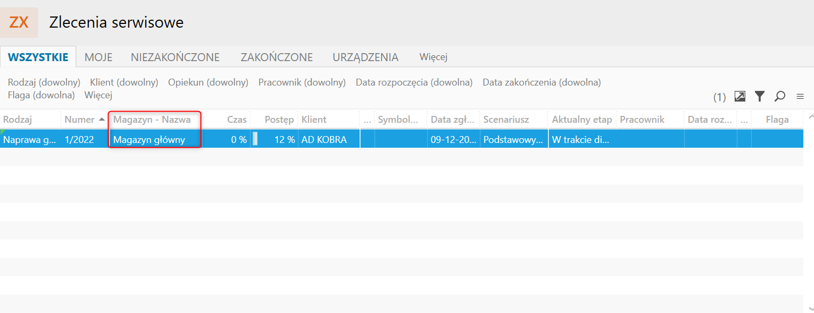The width and height of the screenshot is (814, 313).
Task: Open the filter funnel icon
Action: 760,96
